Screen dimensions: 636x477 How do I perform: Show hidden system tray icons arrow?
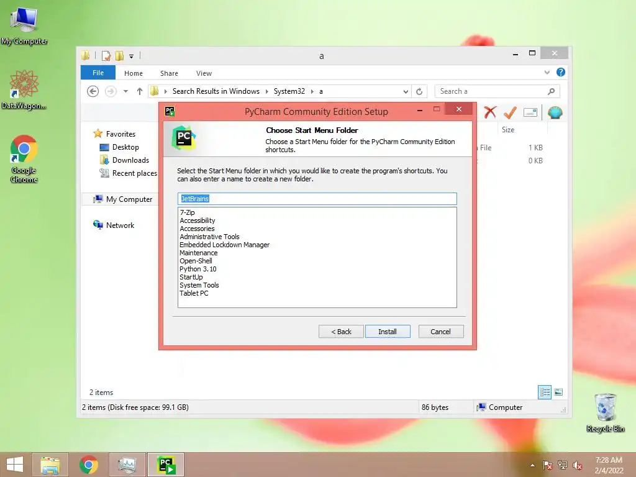tap(532, 465)
